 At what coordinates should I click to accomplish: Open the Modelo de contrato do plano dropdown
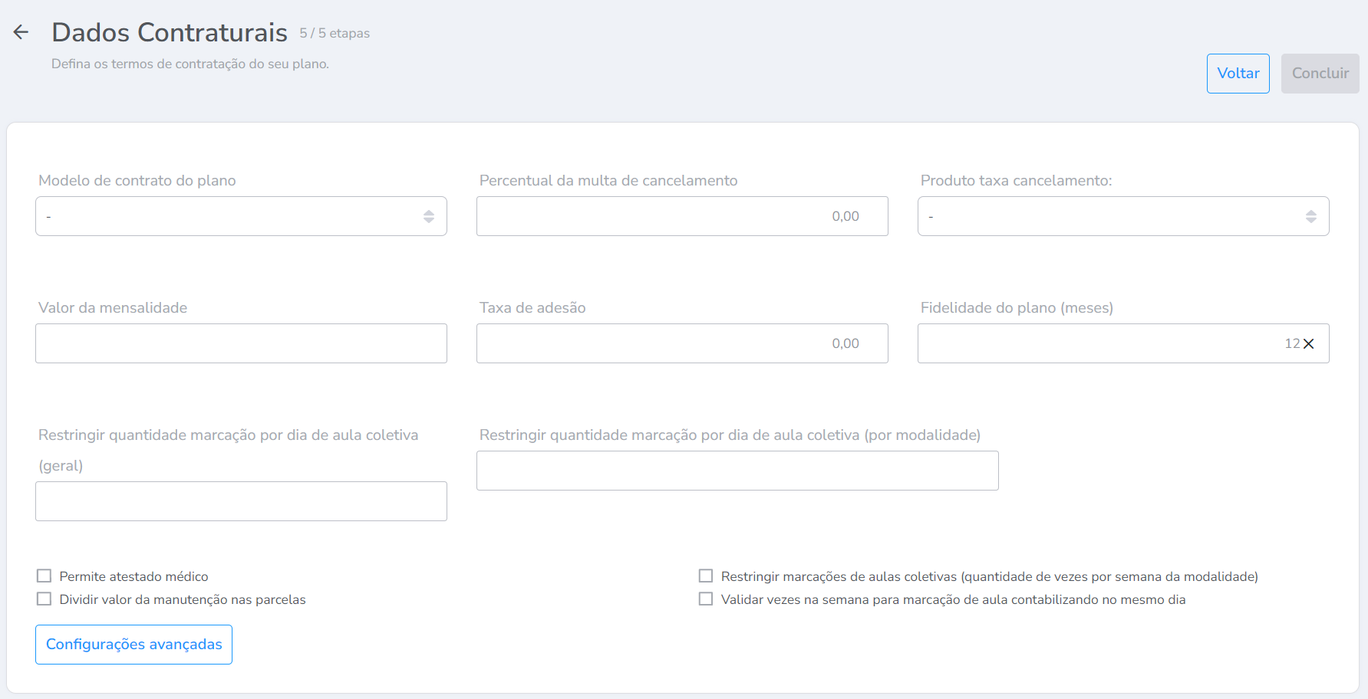[230, 217]
